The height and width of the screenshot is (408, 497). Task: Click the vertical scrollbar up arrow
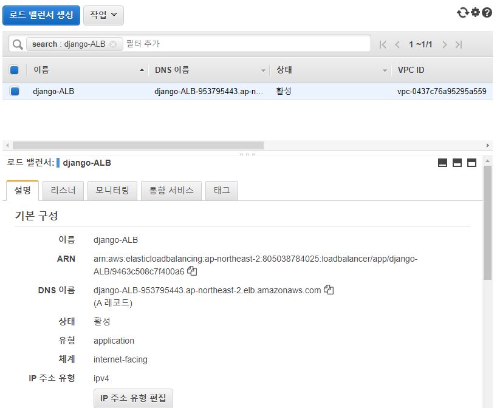point(487,161)
